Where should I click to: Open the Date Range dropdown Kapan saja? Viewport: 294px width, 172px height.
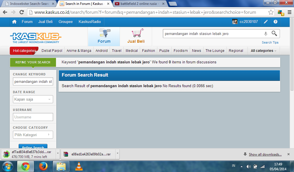pyautogui.click(x=33, y=99)
